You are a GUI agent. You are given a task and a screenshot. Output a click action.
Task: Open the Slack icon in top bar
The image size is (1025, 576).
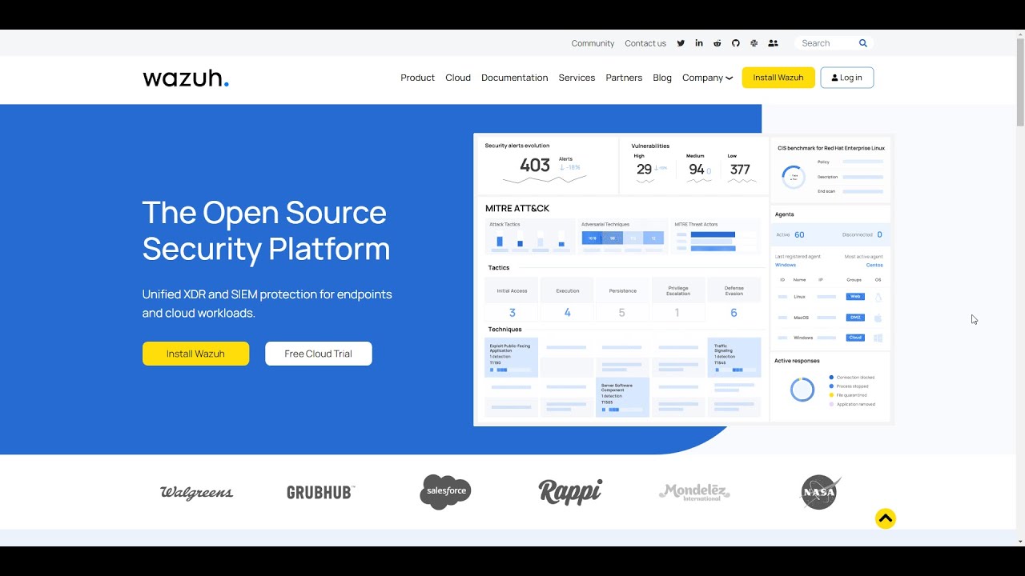(754, 43)
